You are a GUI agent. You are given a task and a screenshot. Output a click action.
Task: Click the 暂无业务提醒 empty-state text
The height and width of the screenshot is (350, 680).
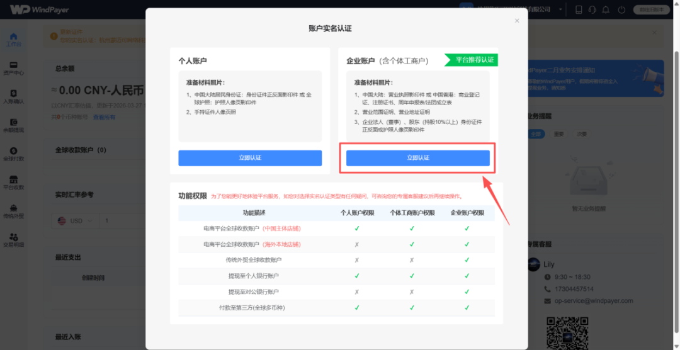pyautogui.click(x=589, y=208)
